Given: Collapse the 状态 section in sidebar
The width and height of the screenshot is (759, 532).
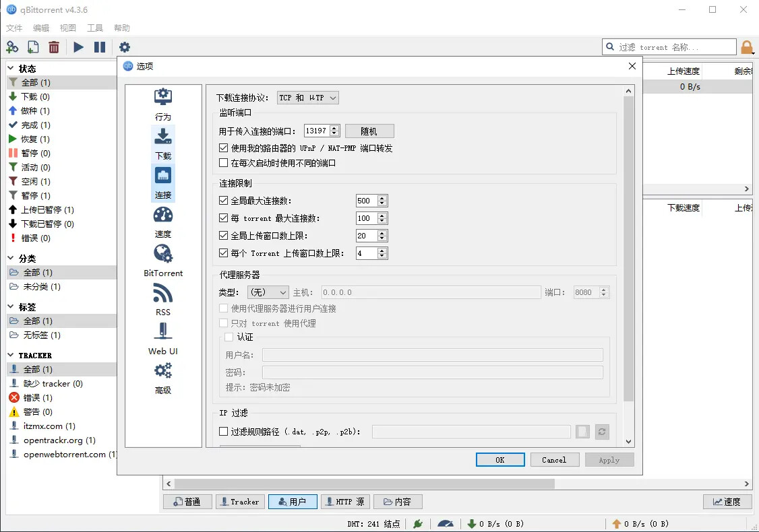Looking at the screenshot, I should [x=11, y=68].
